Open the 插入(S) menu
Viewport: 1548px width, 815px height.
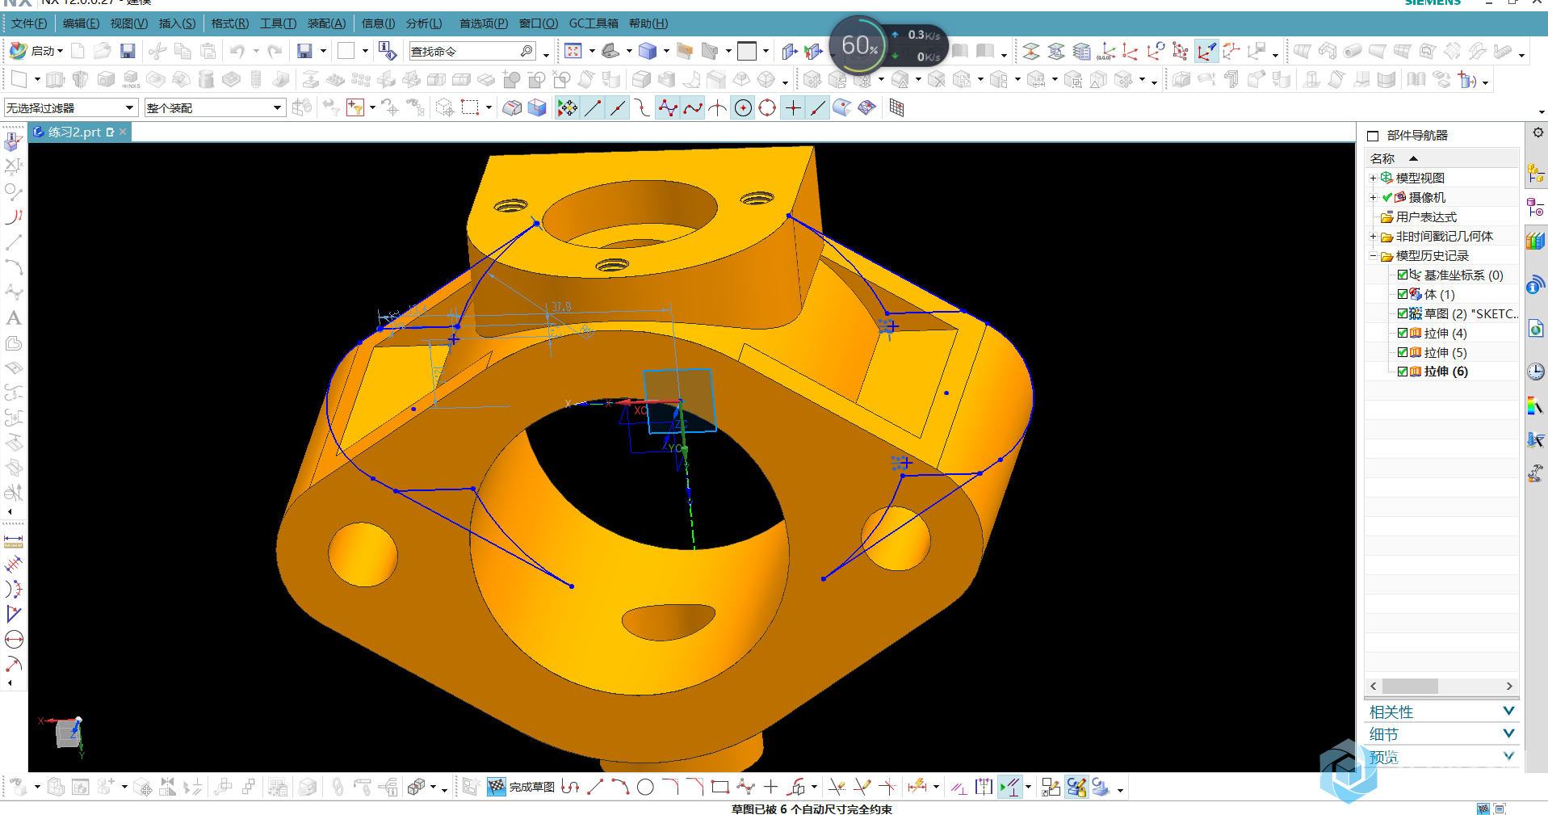[x=178, y=23]
